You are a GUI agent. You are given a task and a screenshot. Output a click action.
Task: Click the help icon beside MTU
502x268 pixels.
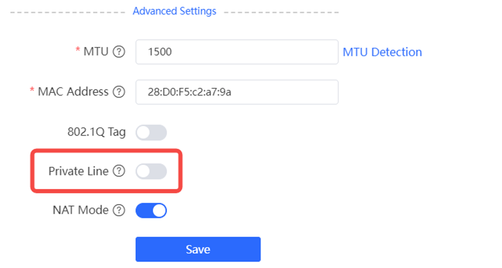(x=119, y=52)
